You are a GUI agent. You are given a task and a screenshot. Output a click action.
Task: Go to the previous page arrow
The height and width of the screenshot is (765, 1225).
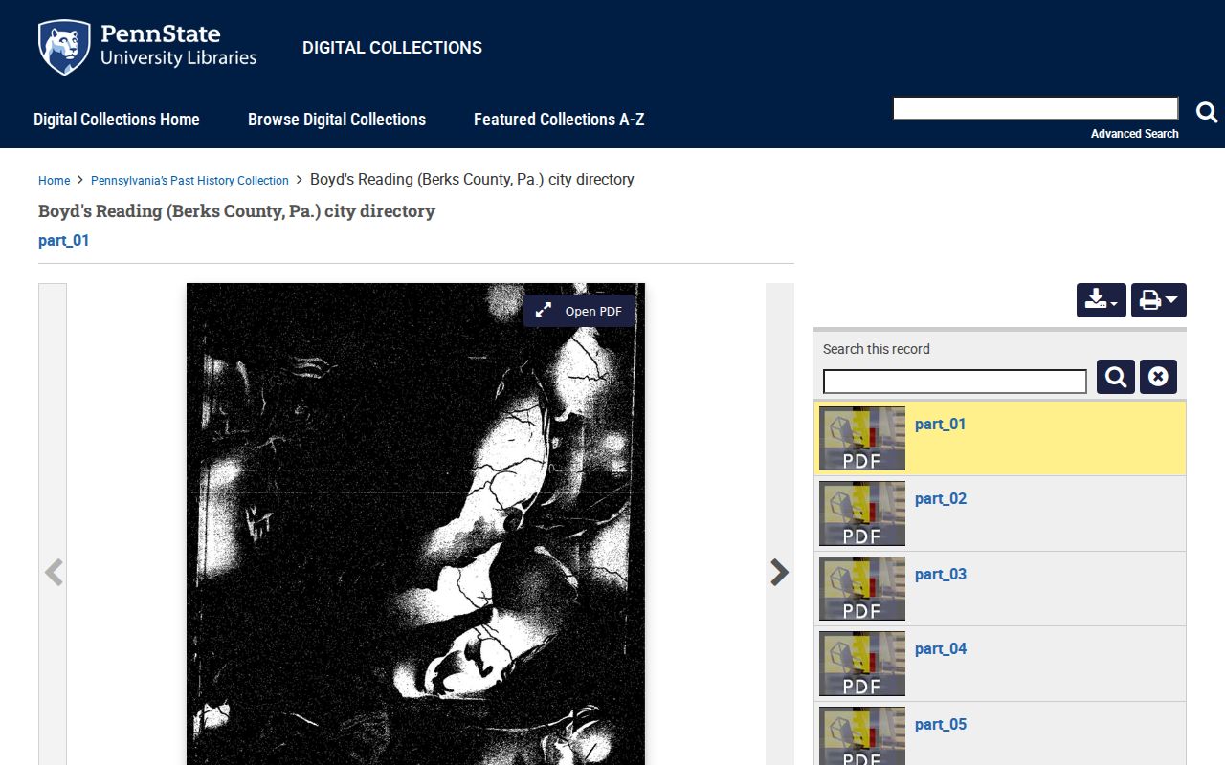click(54, 572)
